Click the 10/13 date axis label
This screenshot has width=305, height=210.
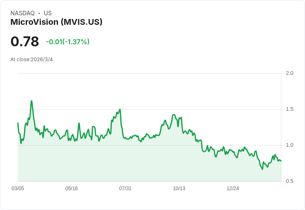[x=179, y=189]
